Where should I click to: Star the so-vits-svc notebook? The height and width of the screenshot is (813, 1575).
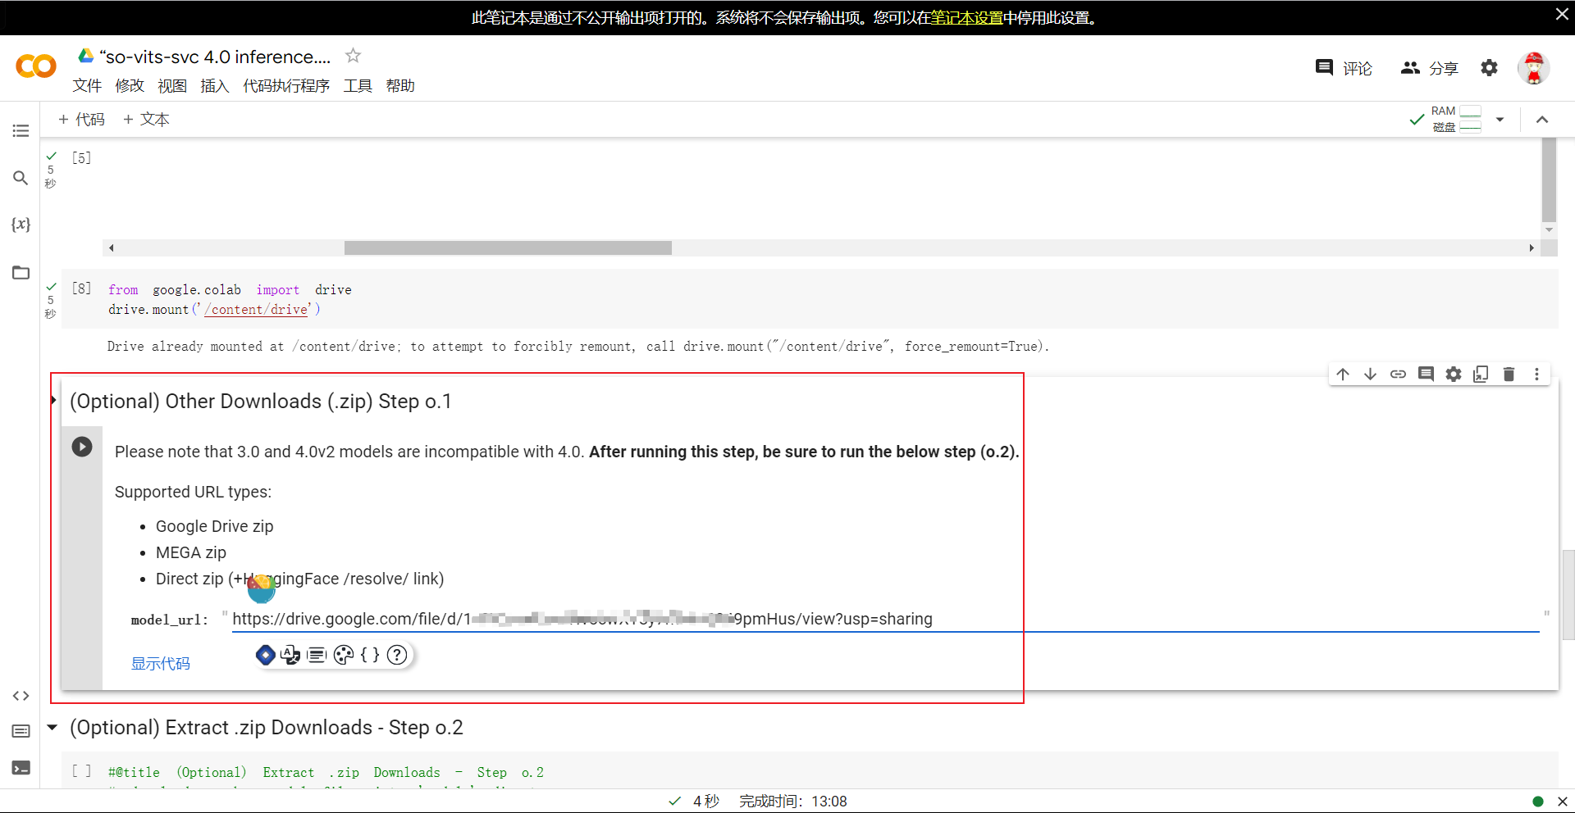click(353, 56)
